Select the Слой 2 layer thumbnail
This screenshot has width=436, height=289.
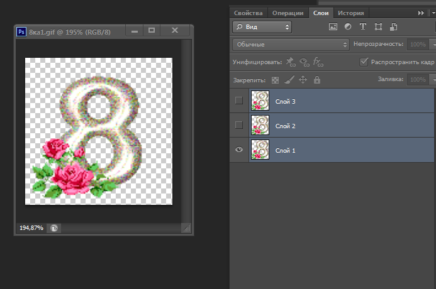(259, 126)
